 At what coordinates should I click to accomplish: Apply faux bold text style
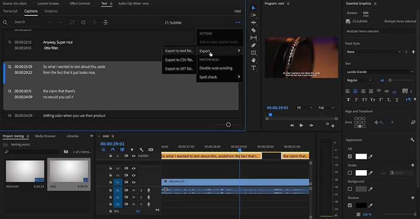pos(348,100)
